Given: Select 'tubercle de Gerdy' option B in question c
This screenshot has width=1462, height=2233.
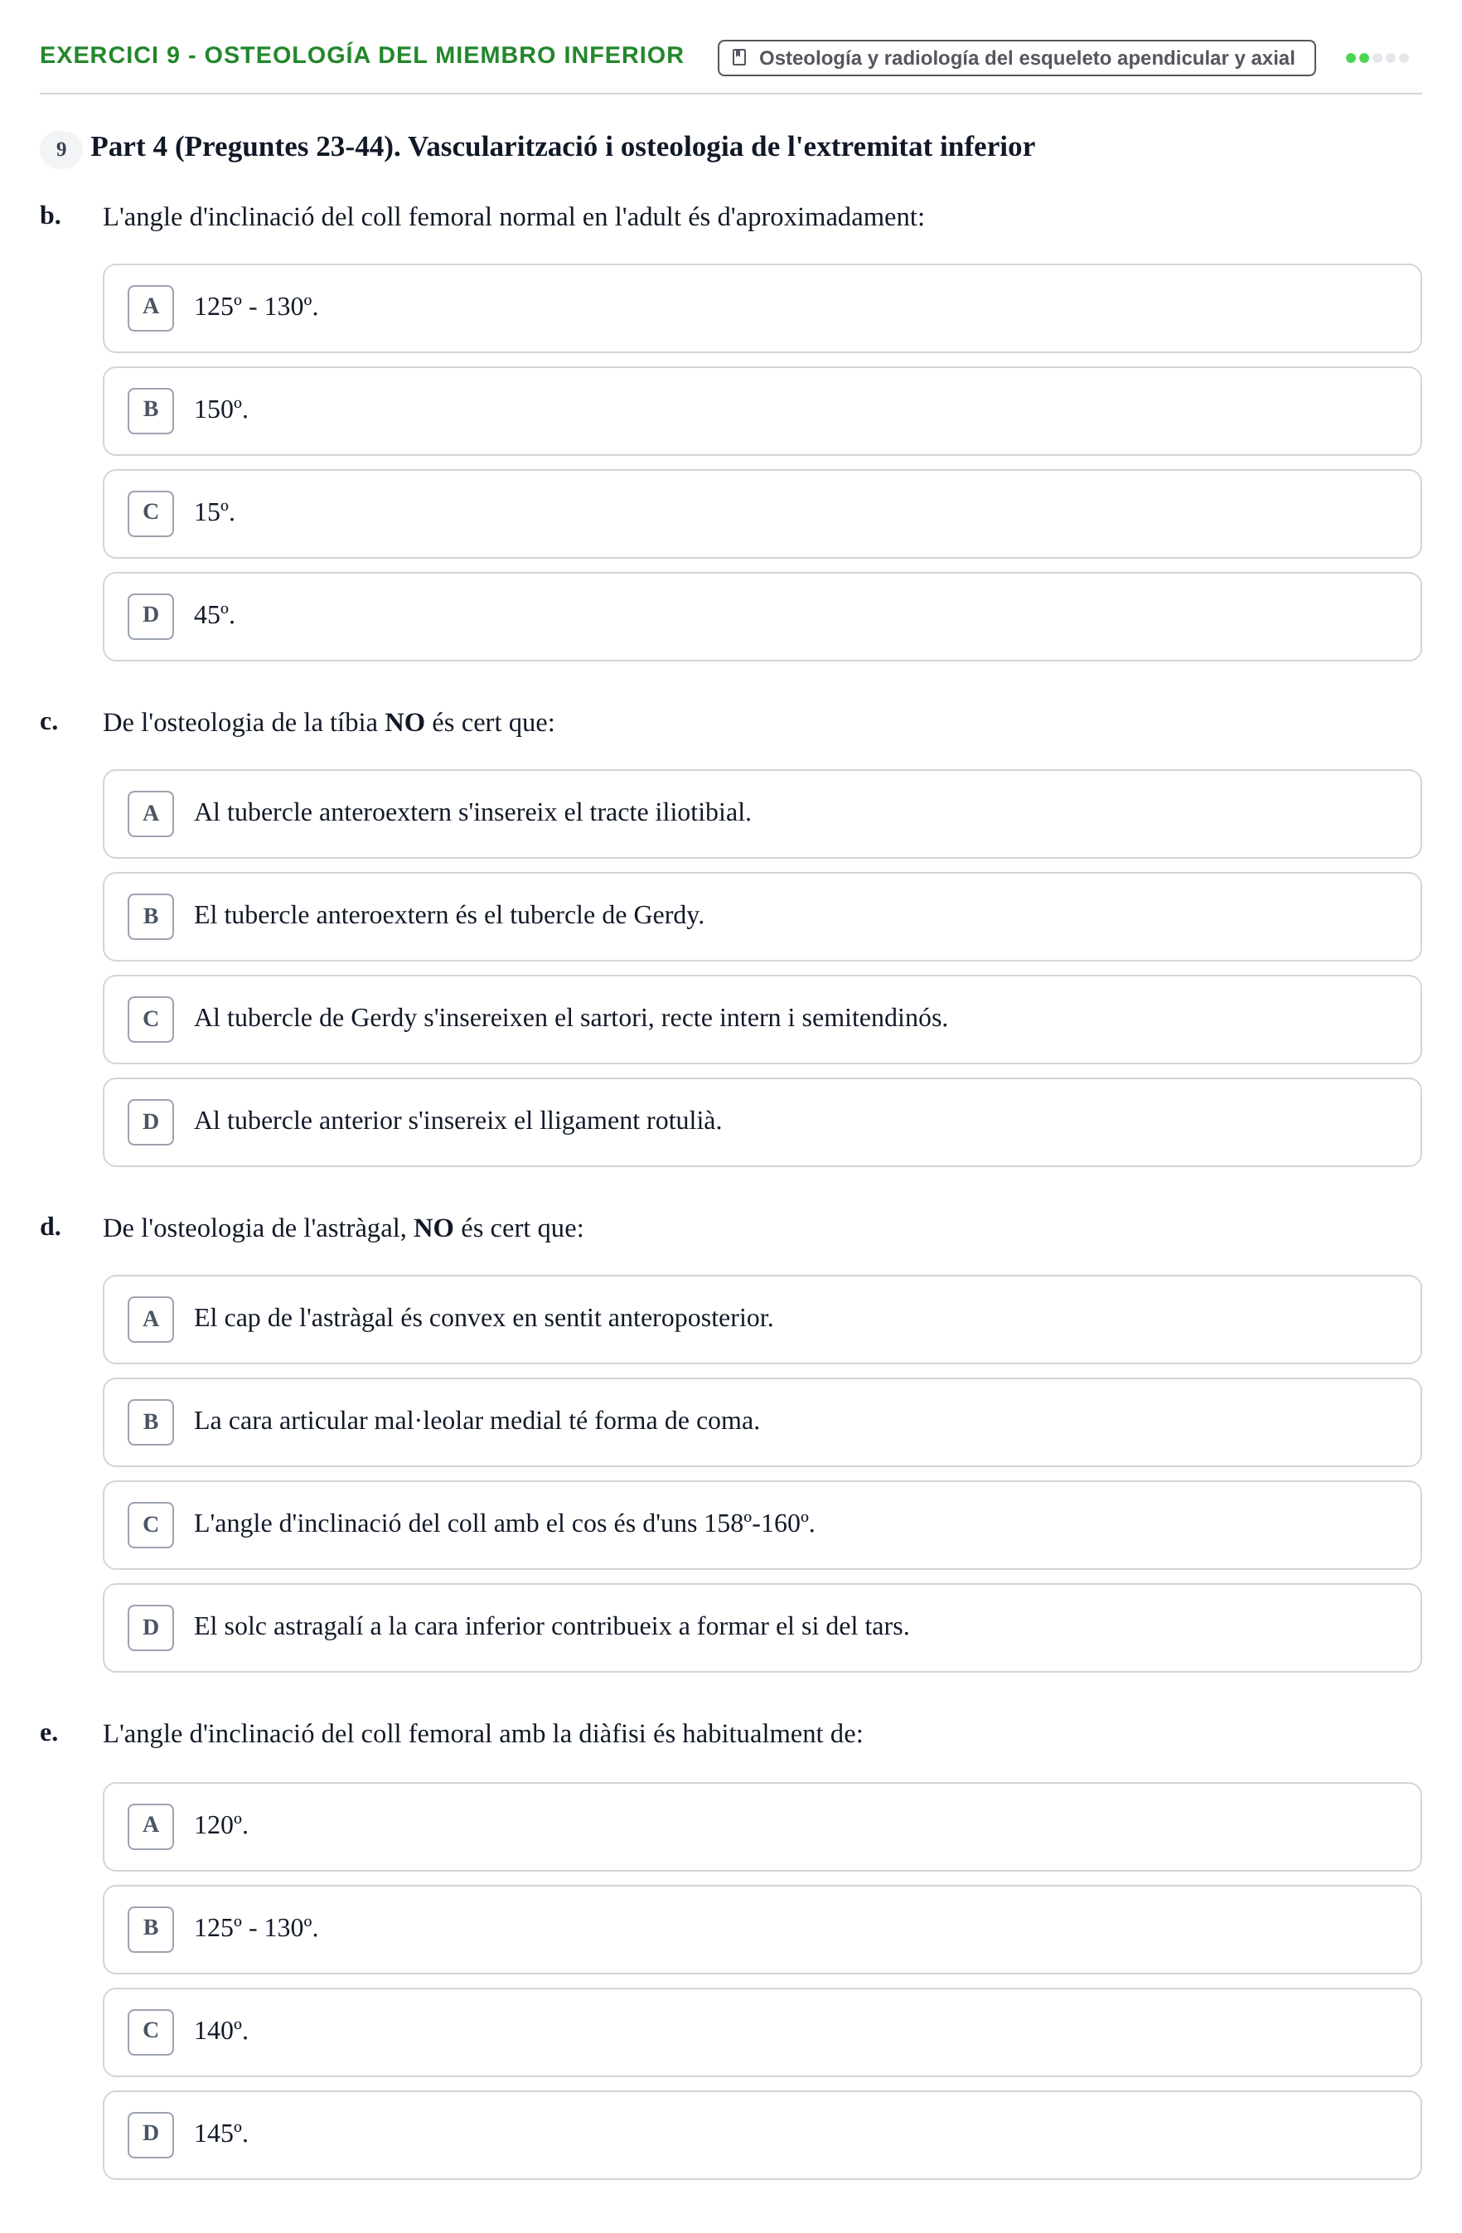Looking at the screenshot, I should click(761, 917).
